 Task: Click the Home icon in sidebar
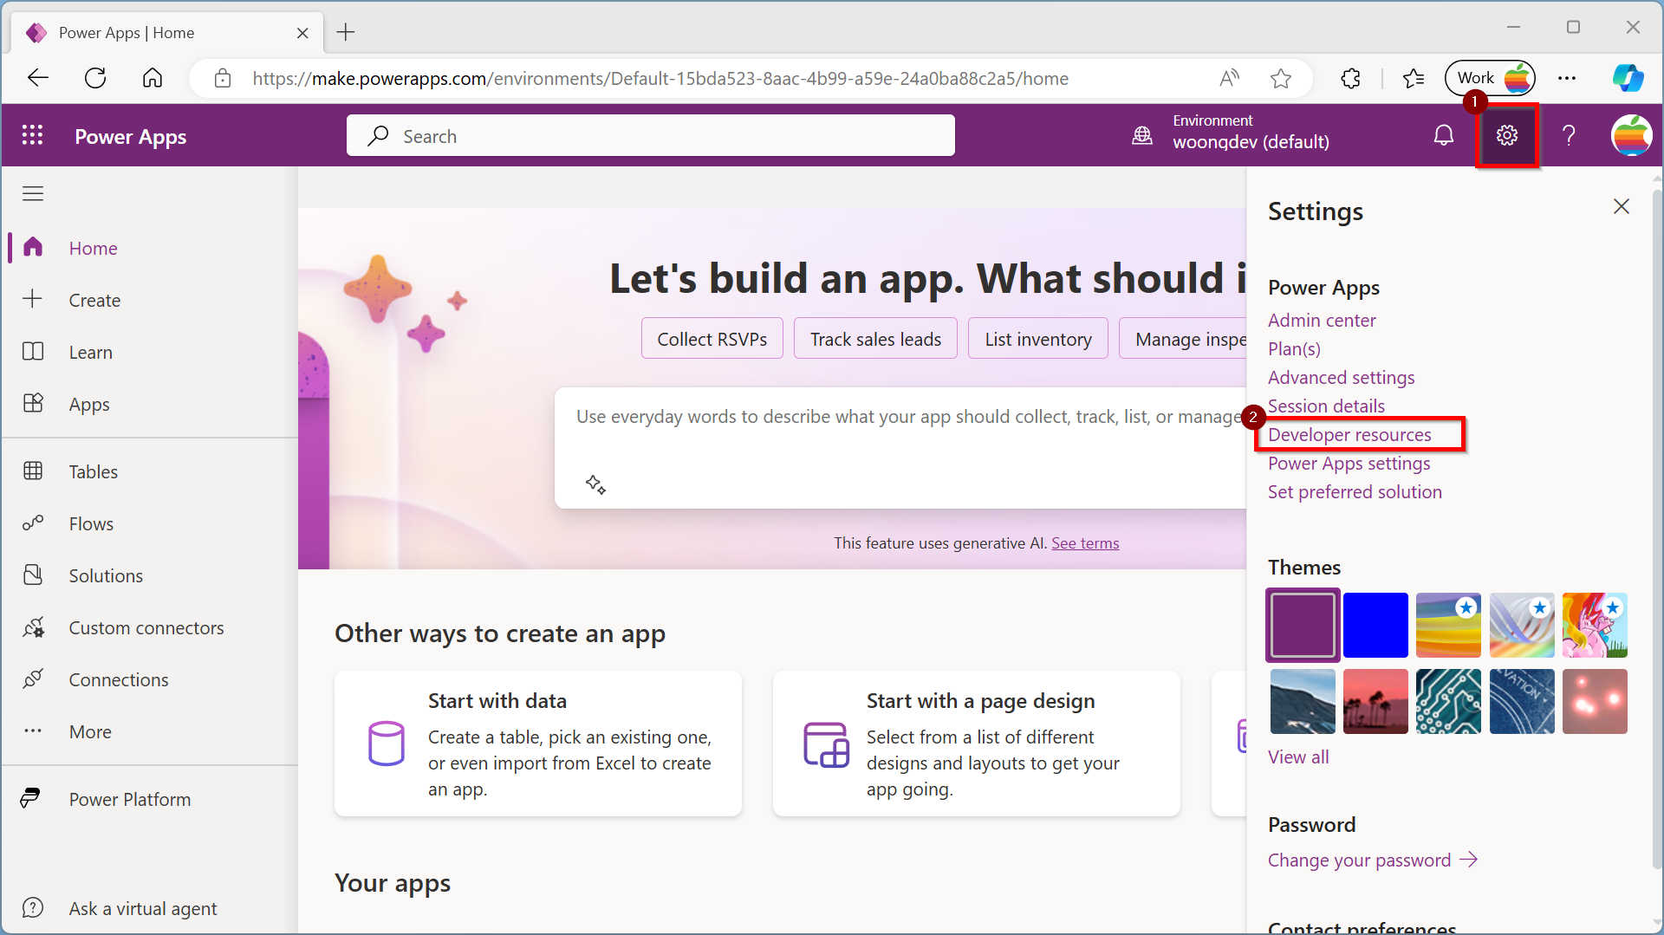coord(33,247)
